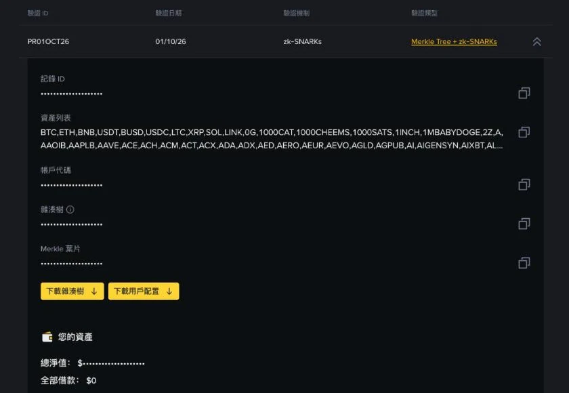
Task: Click the 驗證類型 column header
Action: coord(424,13)
